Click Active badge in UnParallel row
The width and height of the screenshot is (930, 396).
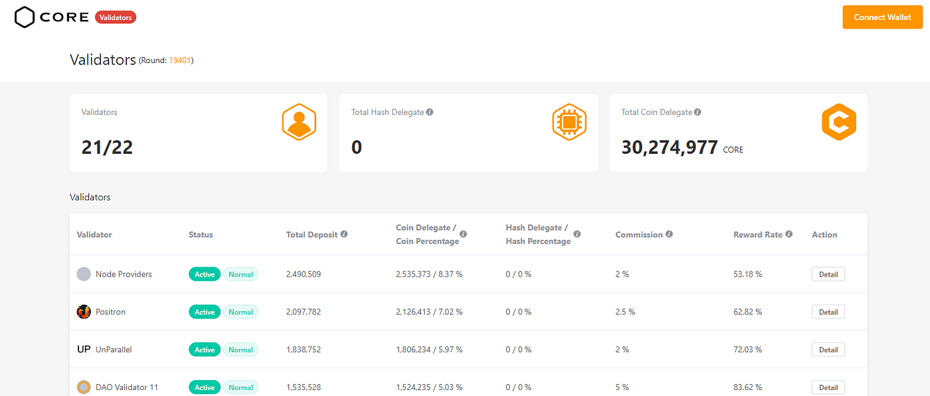click(x=205, y=350)
